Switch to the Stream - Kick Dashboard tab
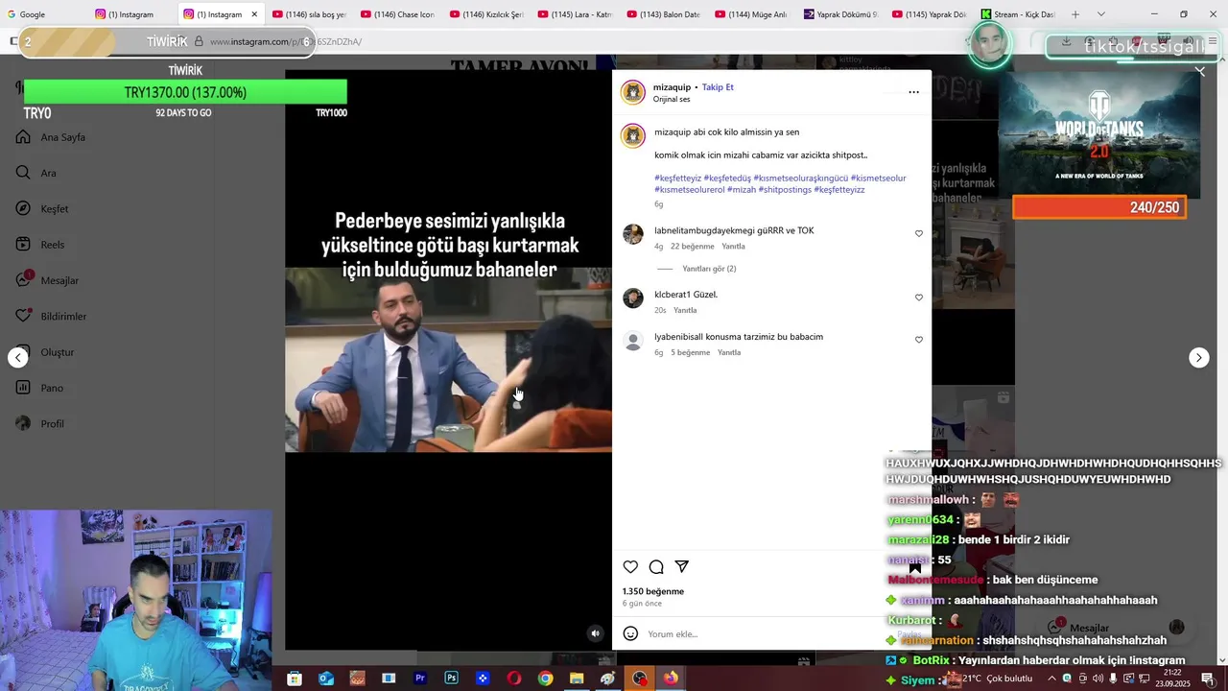1228x691 pixels. [x=1016, y=14]
